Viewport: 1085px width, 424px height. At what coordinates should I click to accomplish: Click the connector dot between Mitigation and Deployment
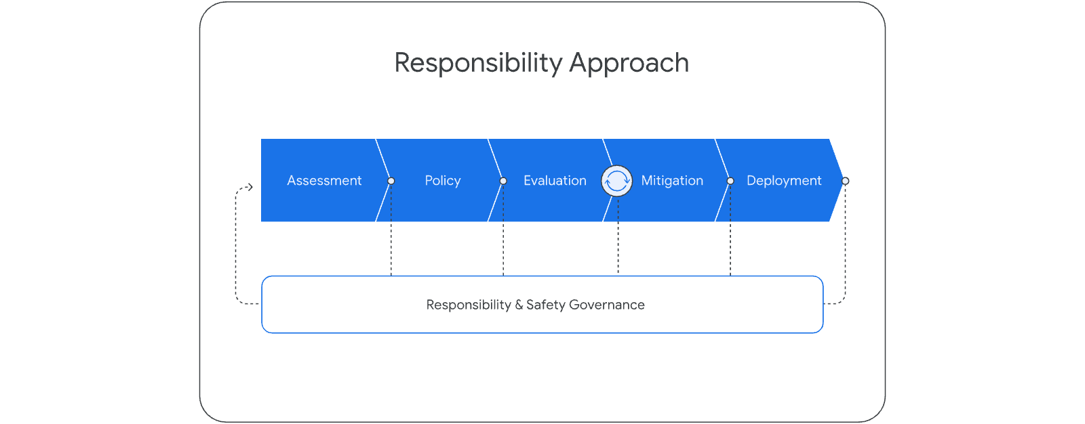tap(730, 181)
